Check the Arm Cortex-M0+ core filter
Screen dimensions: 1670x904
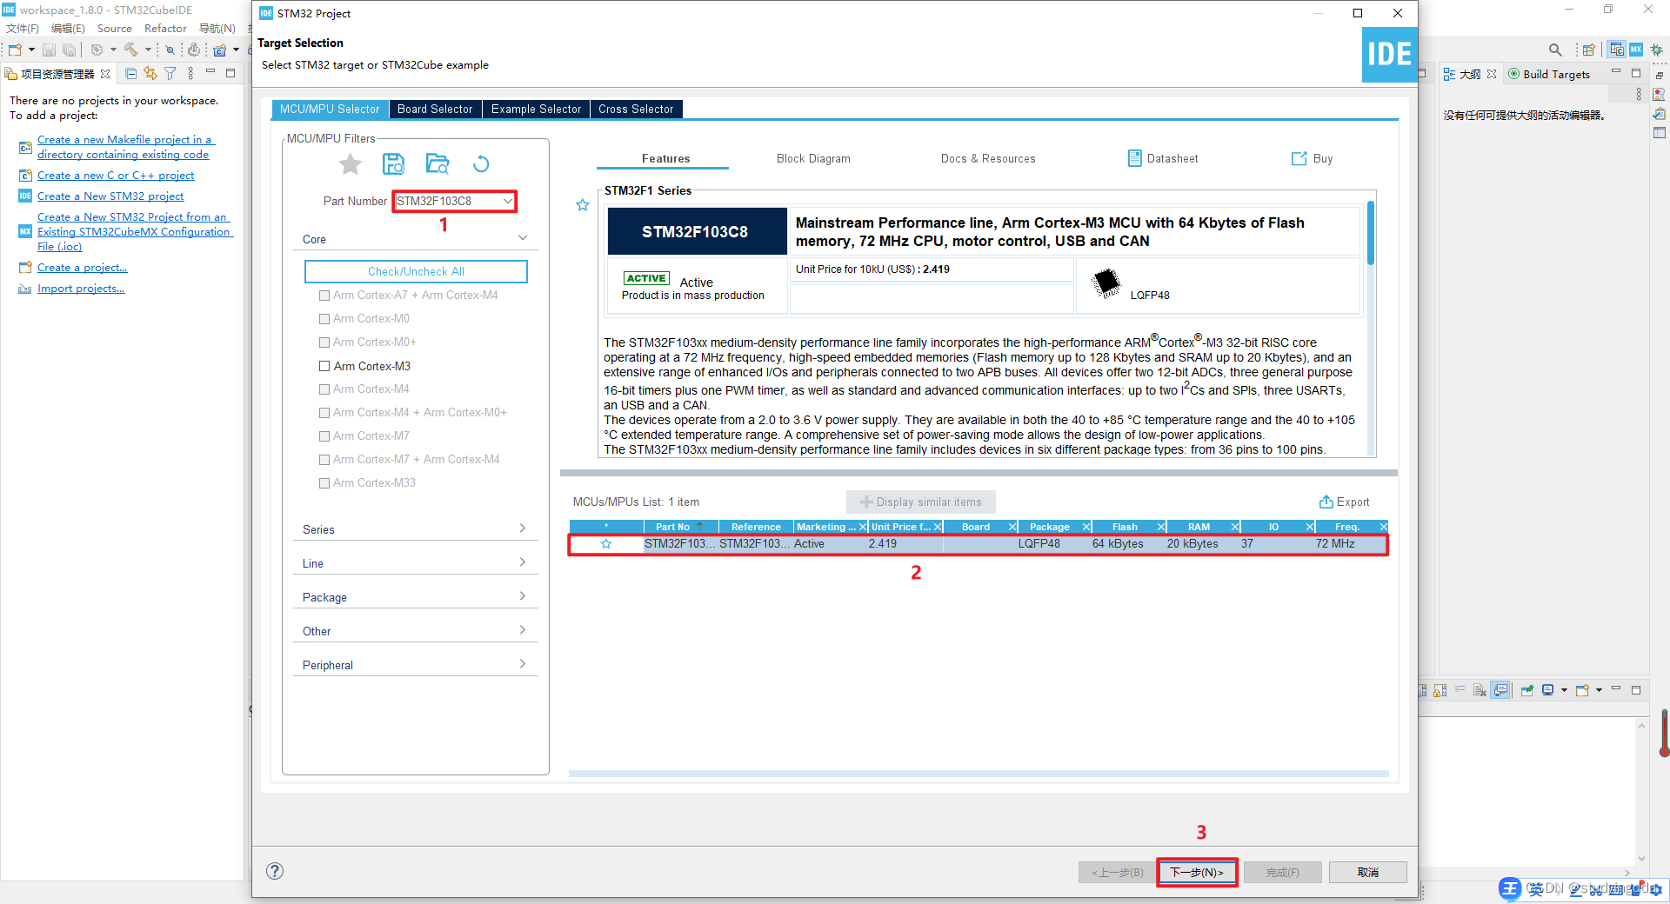click(x=324, y=342)
